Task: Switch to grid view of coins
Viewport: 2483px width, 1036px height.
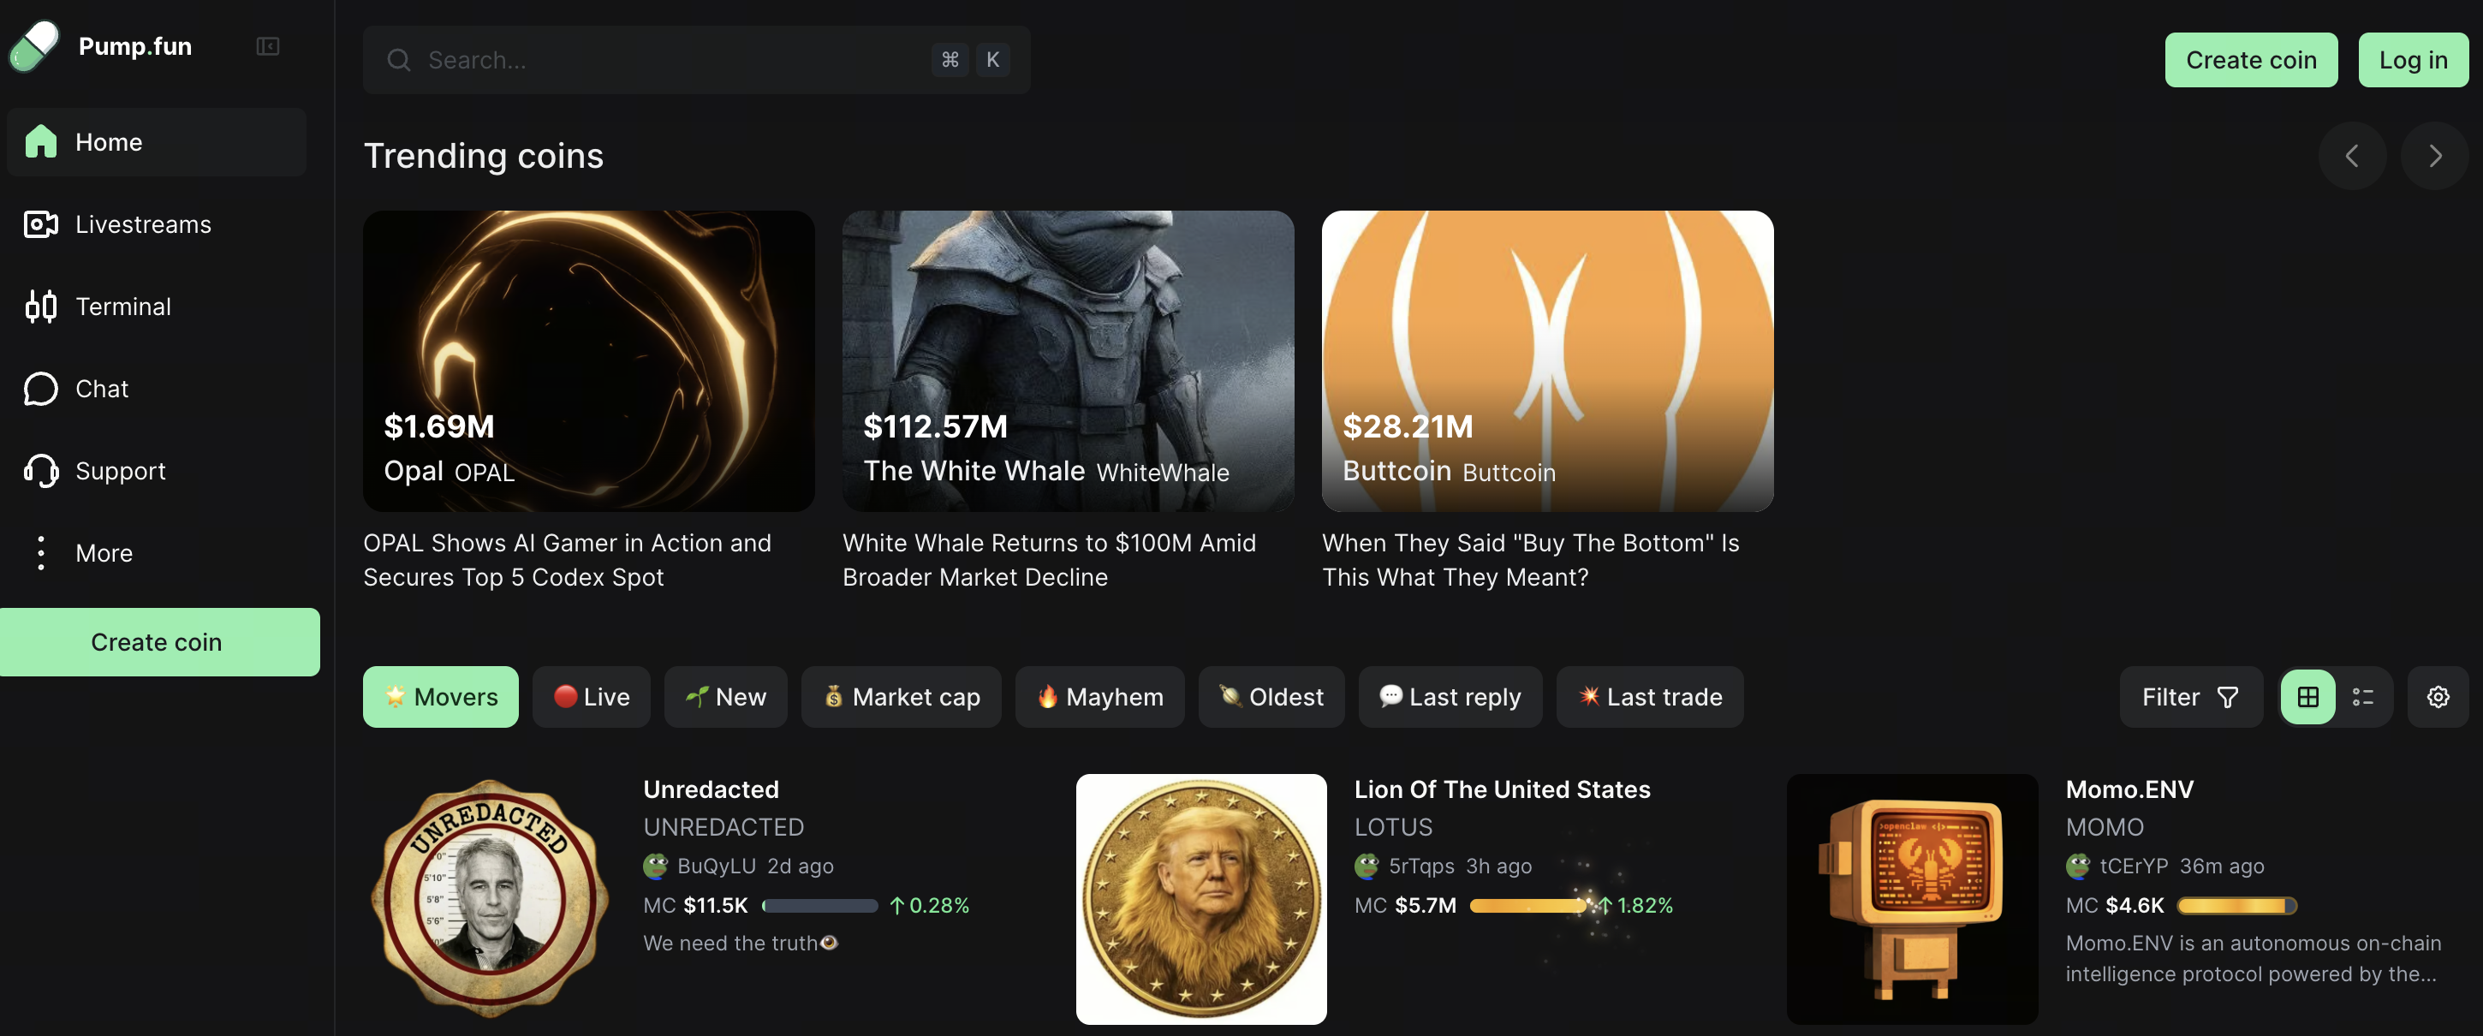Action: [2307, 696]
